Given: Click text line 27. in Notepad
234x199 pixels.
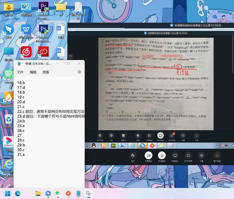Looking at the screenshot, I should tap(20, 135).
